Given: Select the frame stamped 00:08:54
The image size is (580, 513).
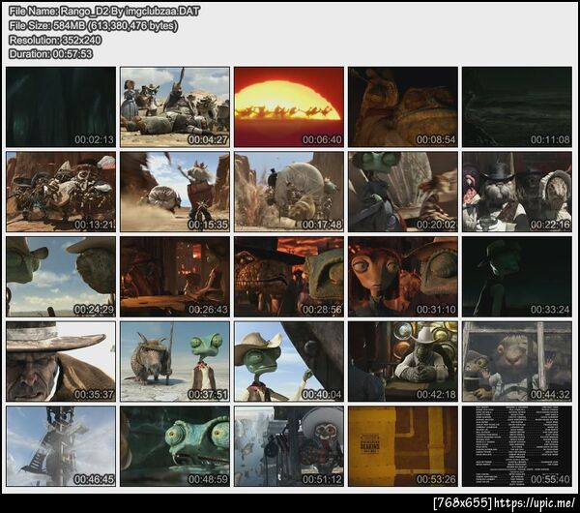Looking at the screenshot, I should (x=403, y=107).
